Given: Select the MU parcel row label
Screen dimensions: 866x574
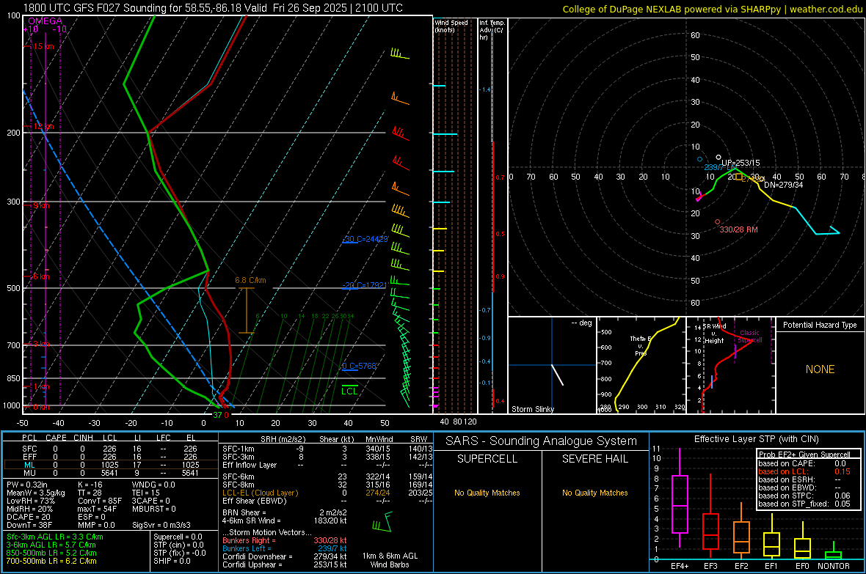Looking at the screenshot, I should coord(29,473).
